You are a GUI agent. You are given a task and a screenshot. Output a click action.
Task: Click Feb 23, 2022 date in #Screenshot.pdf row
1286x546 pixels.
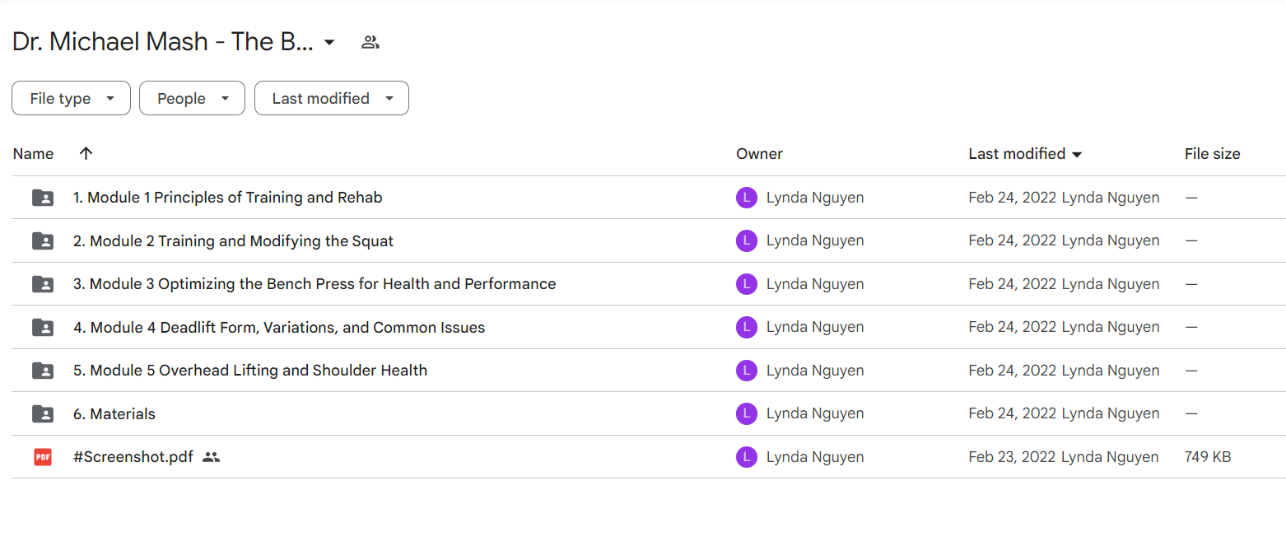(x=1013, y=457)
